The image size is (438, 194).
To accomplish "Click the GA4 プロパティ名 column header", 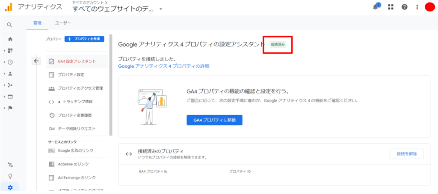I will (153, 171).
